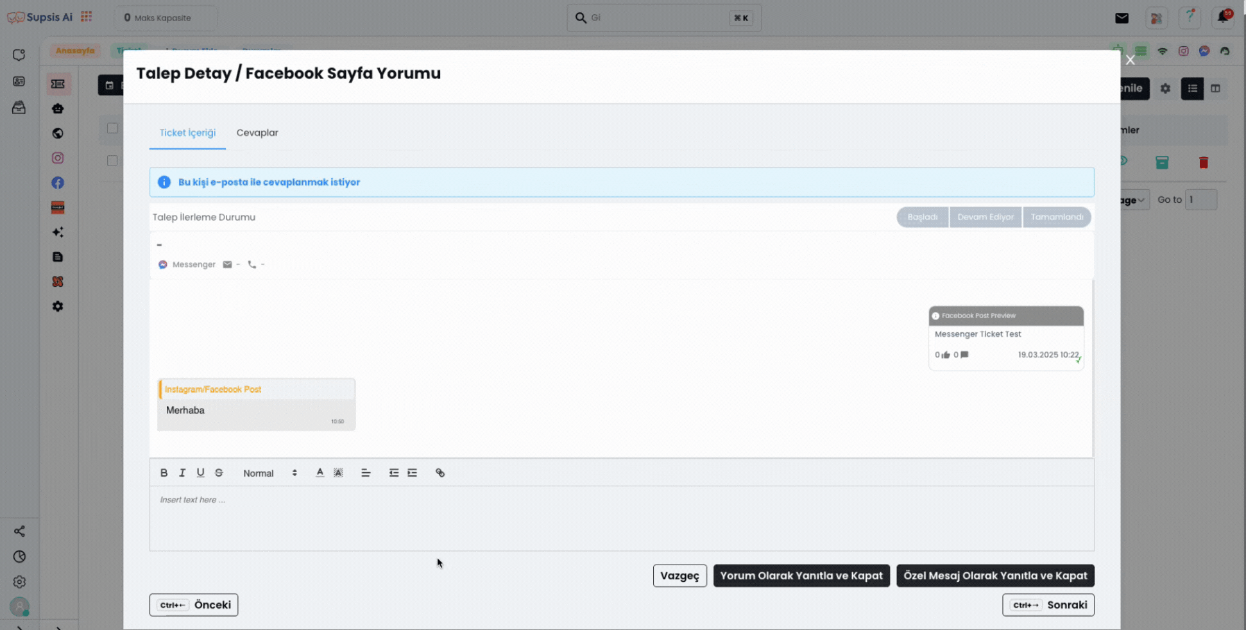
Task: Click the global search field
Action: [x=664, y=18]
